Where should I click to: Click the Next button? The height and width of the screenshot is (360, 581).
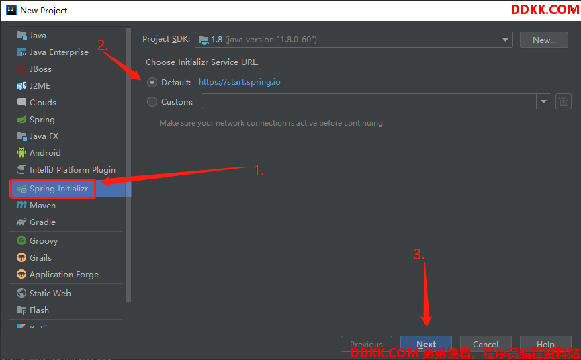point(426,344)
